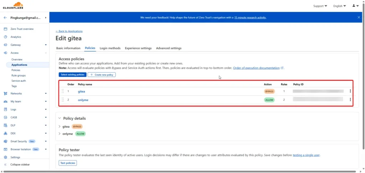Open the onlyme policy name link
Screen dimensions: 365x173
pos(83,100)
